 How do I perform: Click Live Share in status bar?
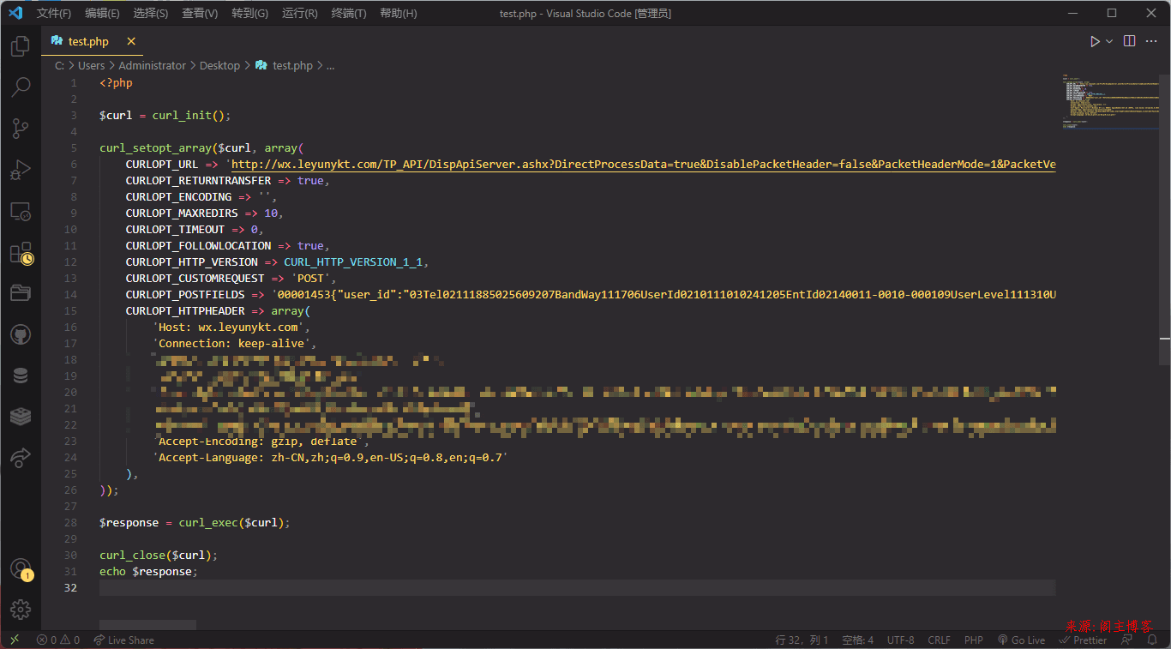click(124, 640)
